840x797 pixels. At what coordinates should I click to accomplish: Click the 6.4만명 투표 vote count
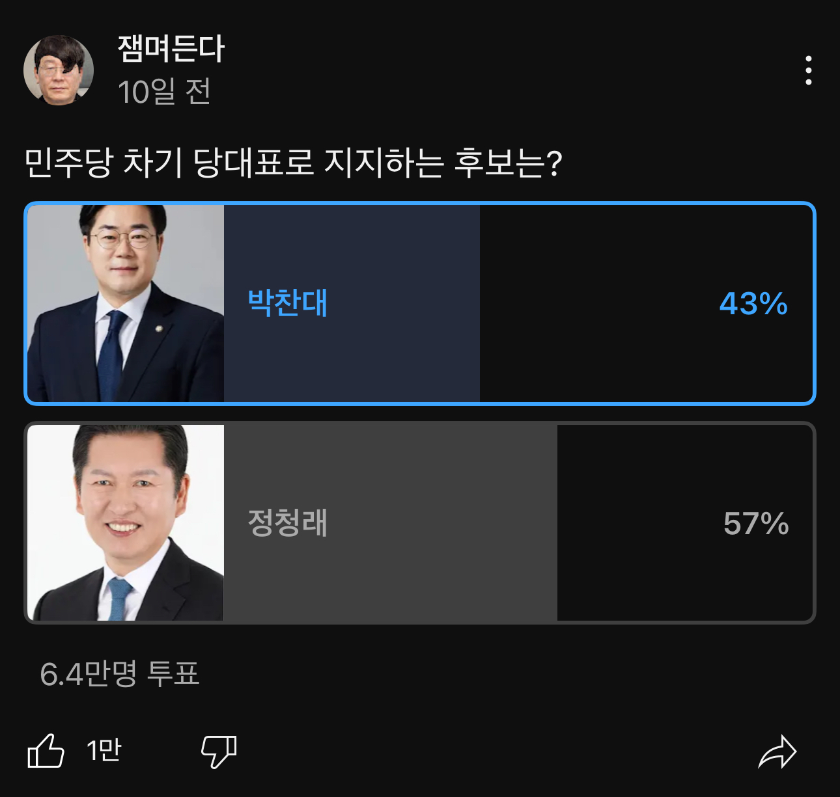pos(119,674)
